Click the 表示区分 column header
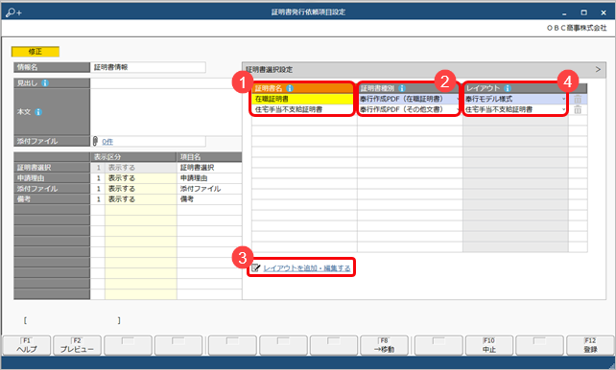The height and width of the screenshot is (370, 616). point(133,157)
